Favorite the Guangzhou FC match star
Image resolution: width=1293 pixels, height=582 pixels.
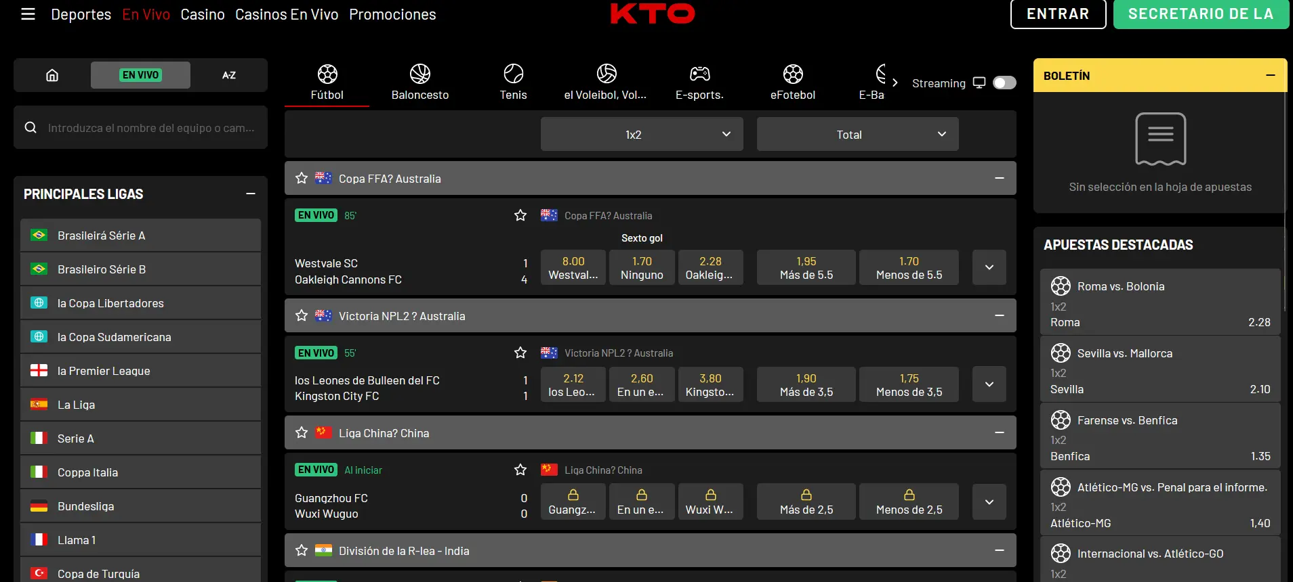tap(520, 470)
